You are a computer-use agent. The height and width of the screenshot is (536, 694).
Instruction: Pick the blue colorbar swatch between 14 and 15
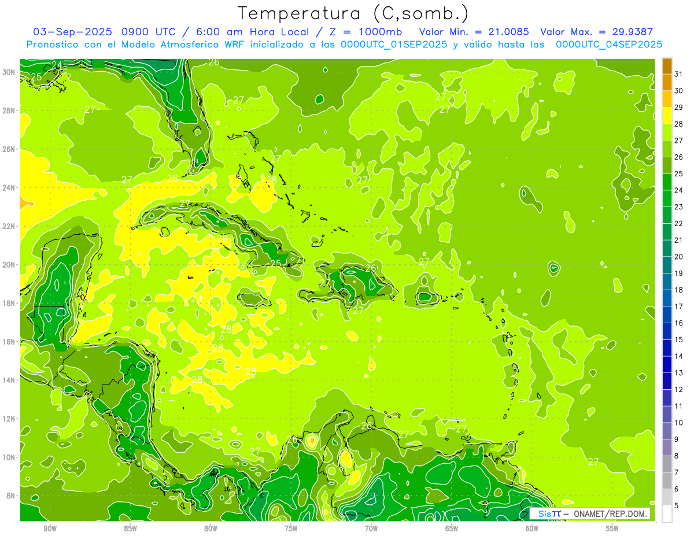click(x=667, y=348)
